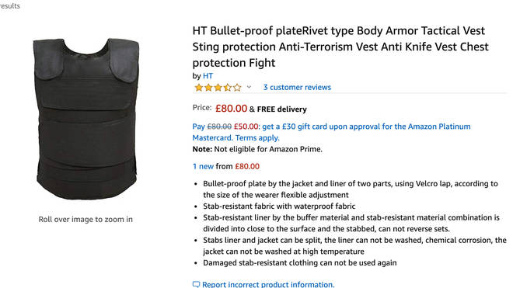Image resolution: width=513 pixels, height=288 pixels.
Task: Click the Terms apply link text
Action: point(257,137)
